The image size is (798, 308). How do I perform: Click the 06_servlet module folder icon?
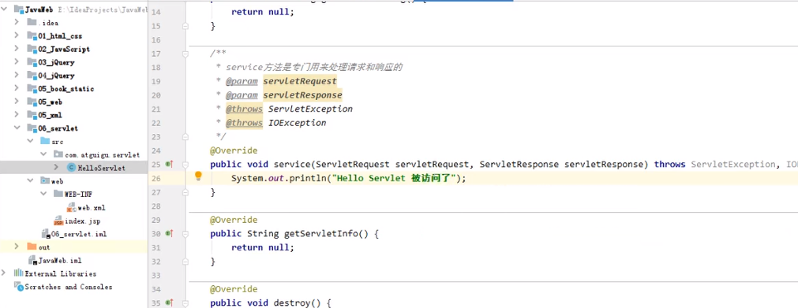(32, 128)
